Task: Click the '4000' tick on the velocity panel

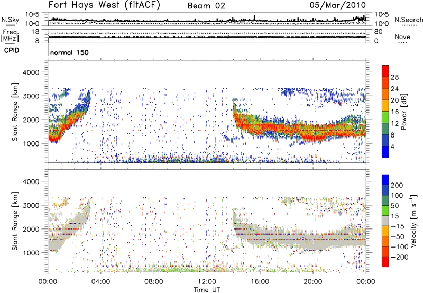Action: [x=31, y=181]
